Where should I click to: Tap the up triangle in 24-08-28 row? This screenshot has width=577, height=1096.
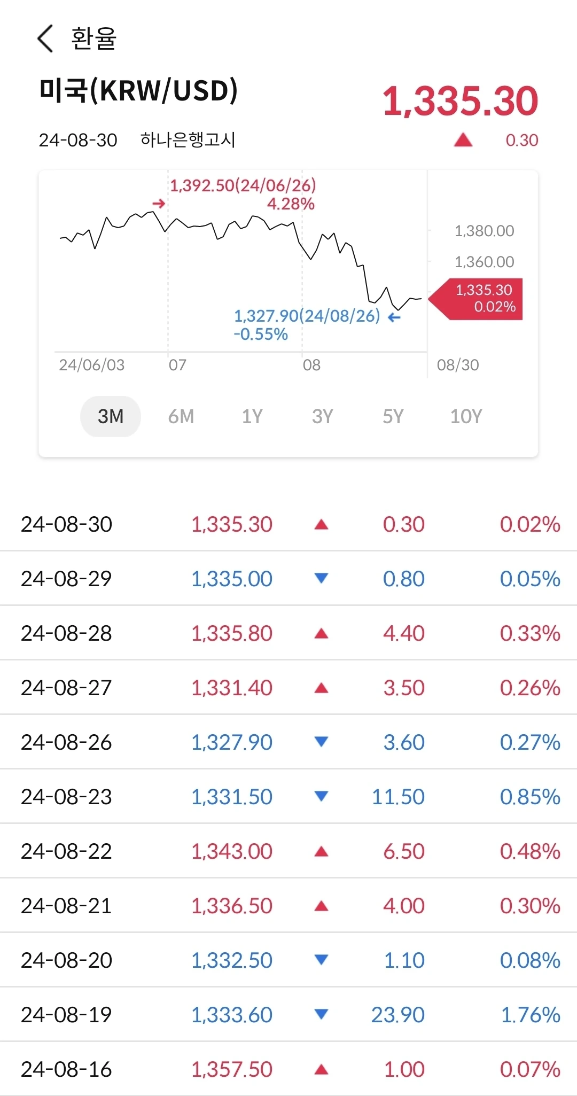(321, 633)
